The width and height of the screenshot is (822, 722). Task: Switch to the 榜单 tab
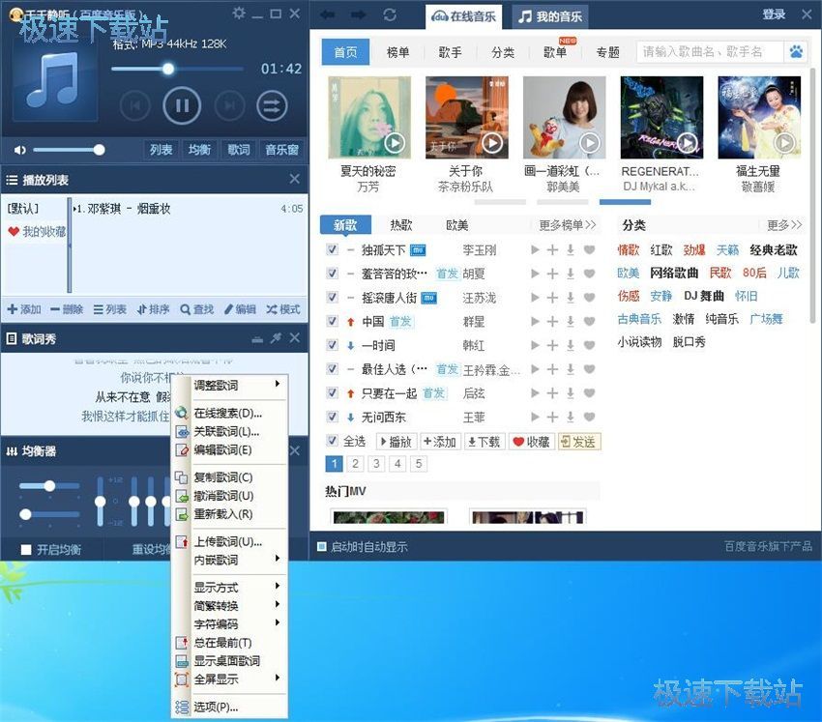click(x=397, y=52)
